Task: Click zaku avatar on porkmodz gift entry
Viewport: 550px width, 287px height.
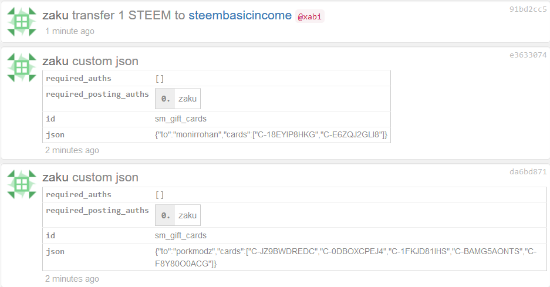Action: [x=22, y=184]
